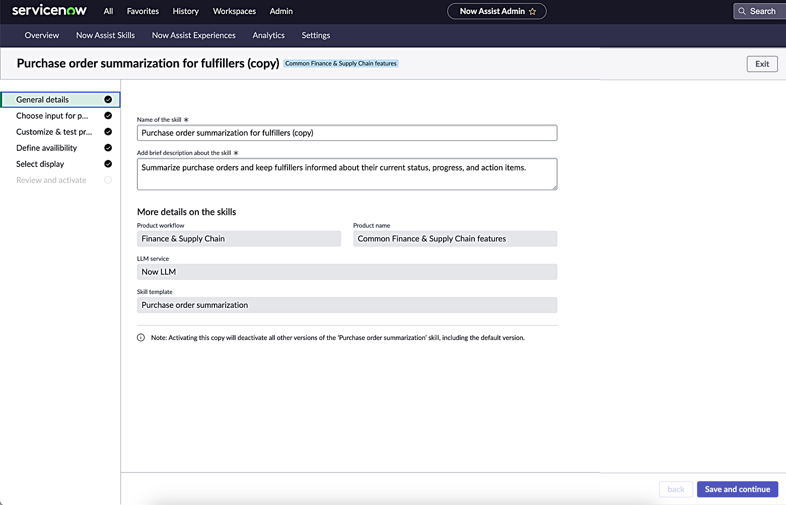Click the Common Finance & Supply Chain features tag
Viewport: 786px width, 505px height.
(x=341, y=63)
